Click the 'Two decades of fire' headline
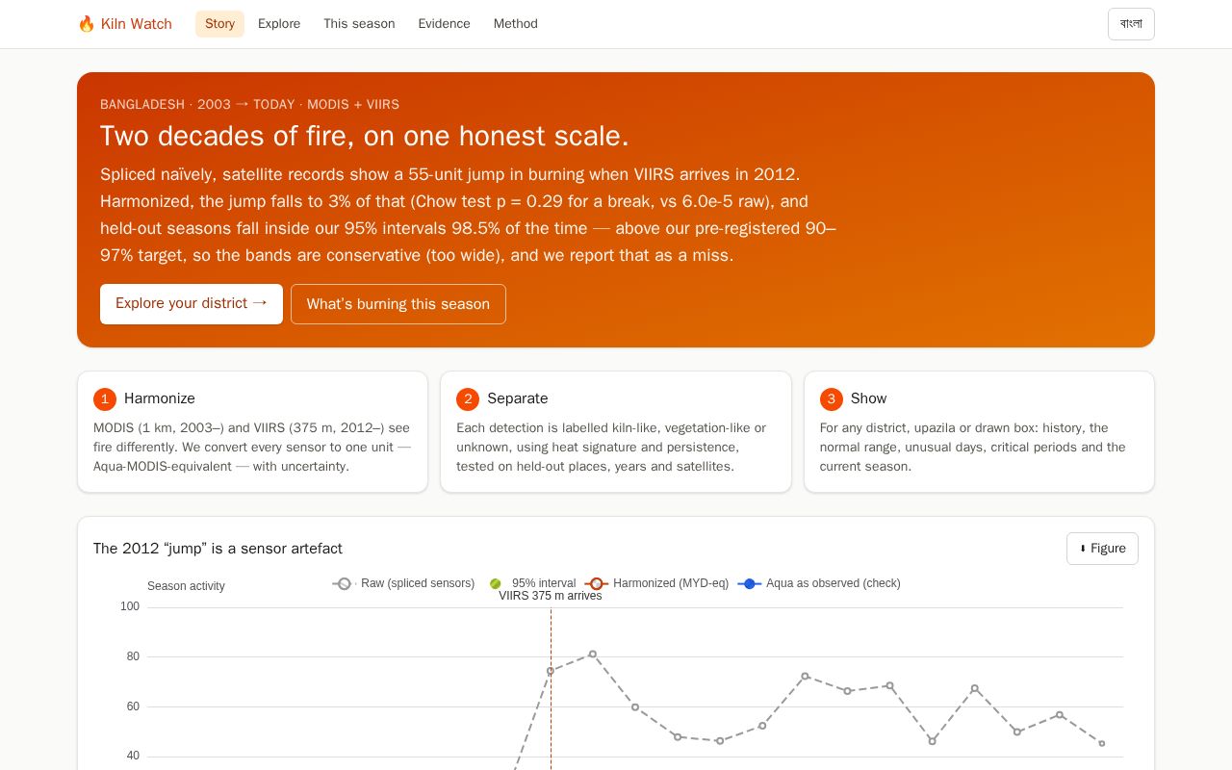 point(365,136)
